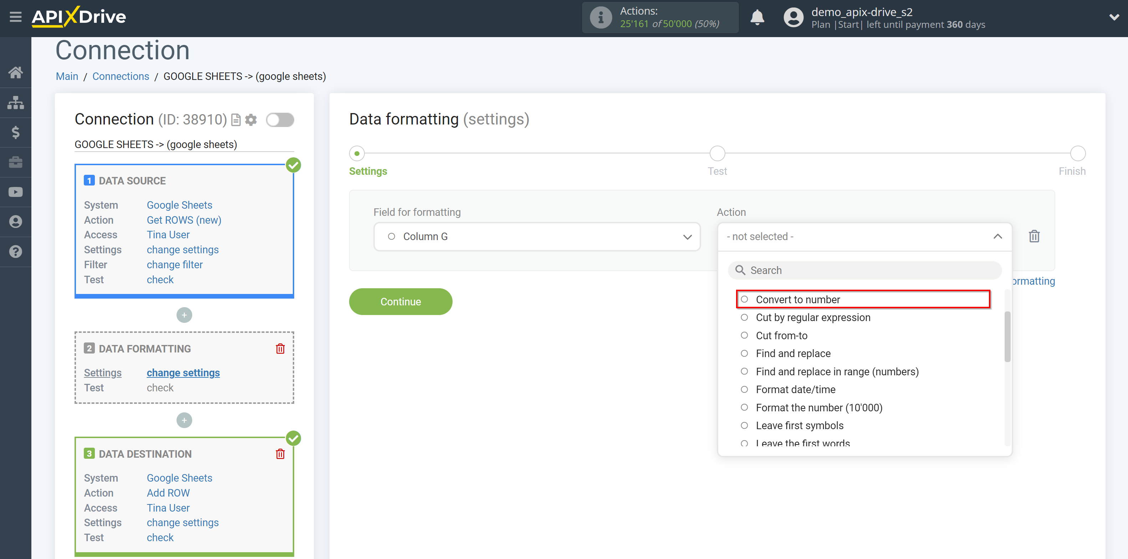
Task: Expand the Action dropdown menu
Action: click(864, 236)
